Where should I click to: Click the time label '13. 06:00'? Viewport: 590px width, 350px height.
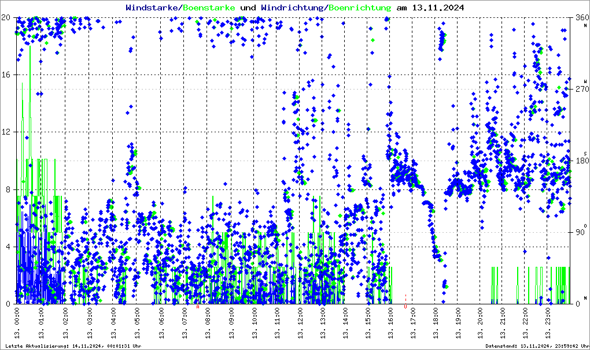161,323
